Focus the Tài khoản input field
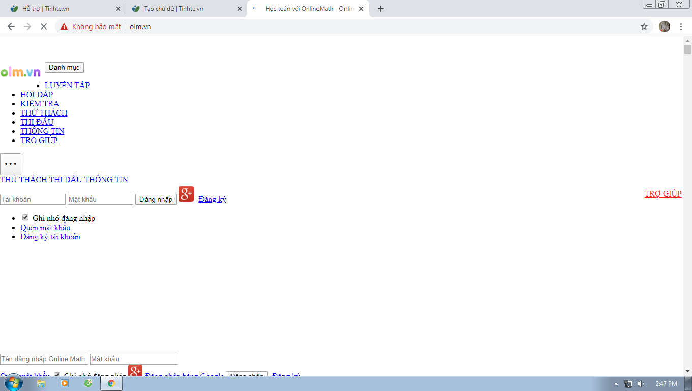The image size is (692, 391). (33, 199)
